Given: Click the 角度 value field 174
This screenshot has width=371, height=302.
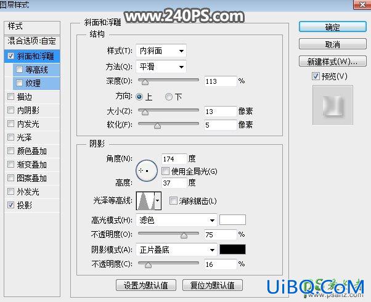Looking at the screenshot, I should (x=174, y=159).
